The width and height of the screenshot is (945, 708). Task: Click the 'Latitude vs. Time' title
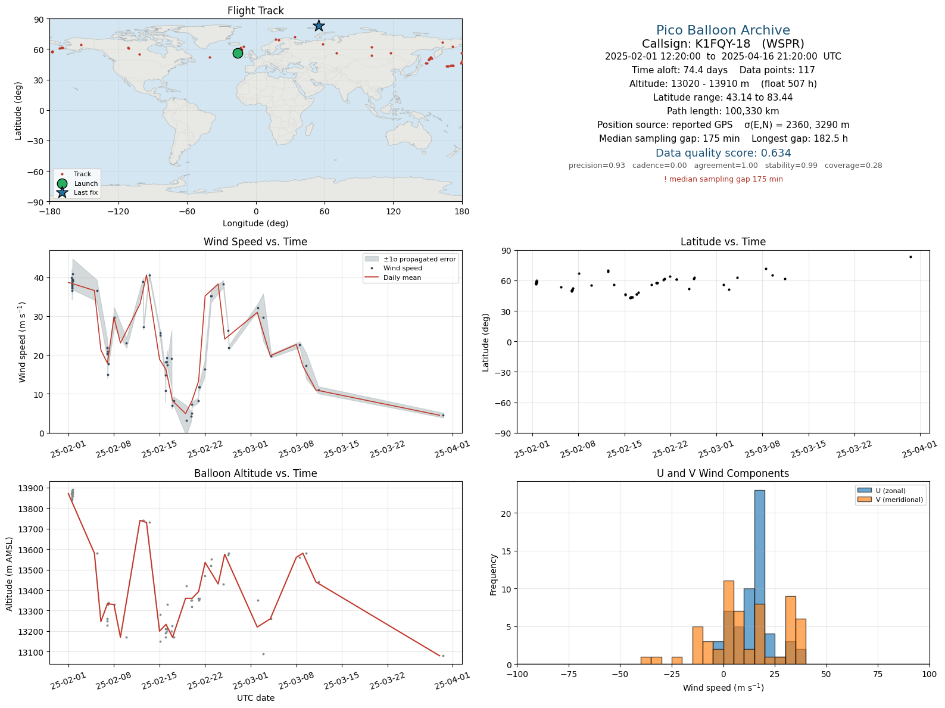pos(723,242)
